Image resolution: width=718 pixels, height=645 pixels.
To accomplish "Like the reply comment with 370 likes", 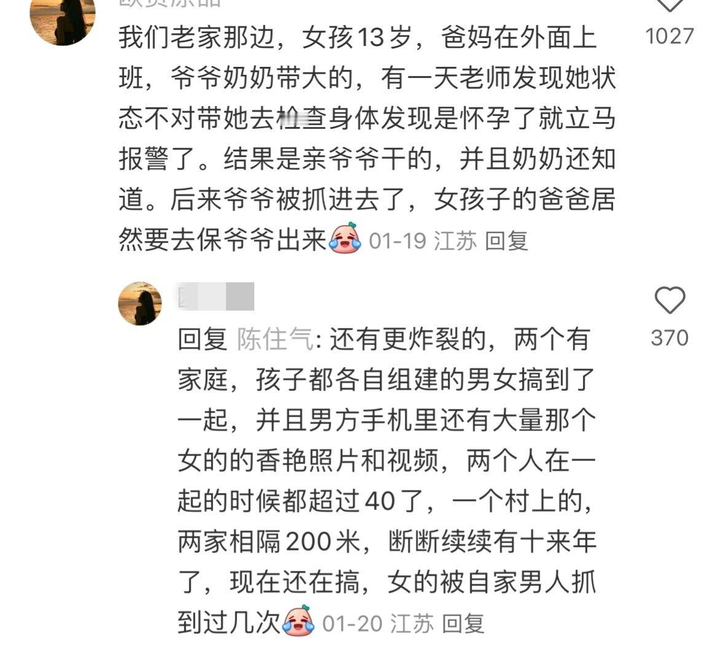I will [x=669, y=300].
